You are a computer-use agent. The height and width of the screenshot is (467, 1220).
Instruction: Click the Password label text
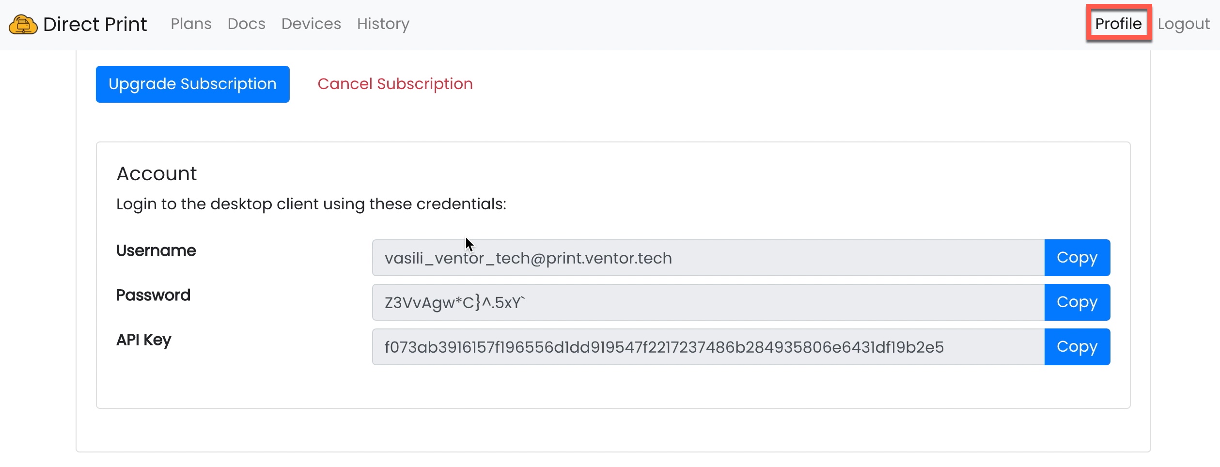coord(153,295)
